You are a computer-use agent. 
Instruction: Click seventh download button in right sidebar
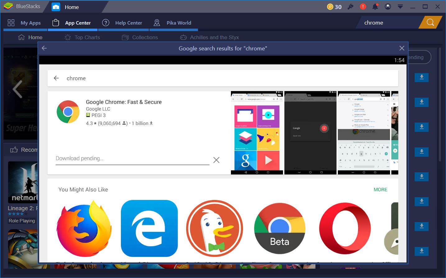coord(421,226)
